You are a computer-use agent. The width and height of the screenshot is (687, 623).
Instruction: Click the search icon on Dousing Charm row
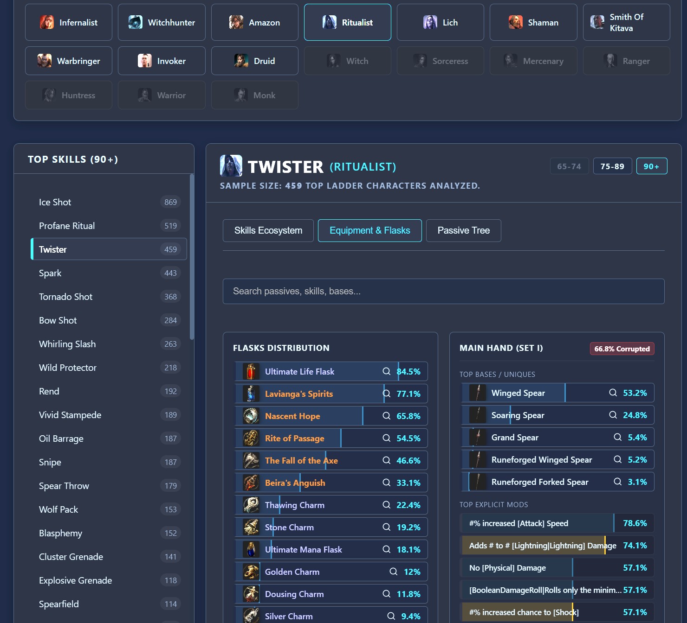[386, 594]
